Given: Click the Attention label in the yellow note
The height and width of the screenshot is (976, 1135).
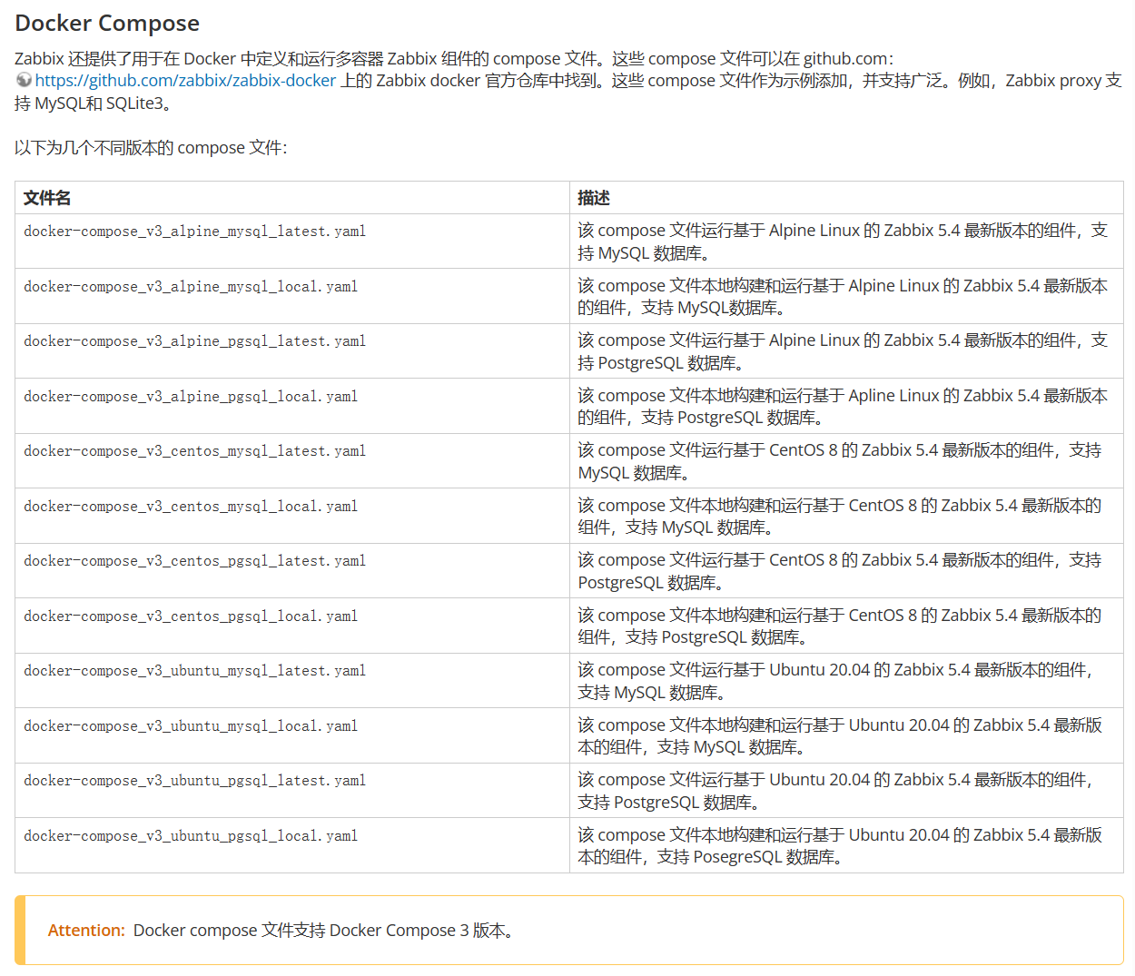Looking at the screenshot, I should coord(86,931).
